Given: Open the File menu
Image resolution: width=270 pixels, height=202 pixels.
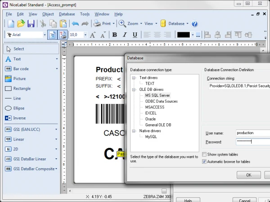Looking at the screenshot, I should click(9, 14).
